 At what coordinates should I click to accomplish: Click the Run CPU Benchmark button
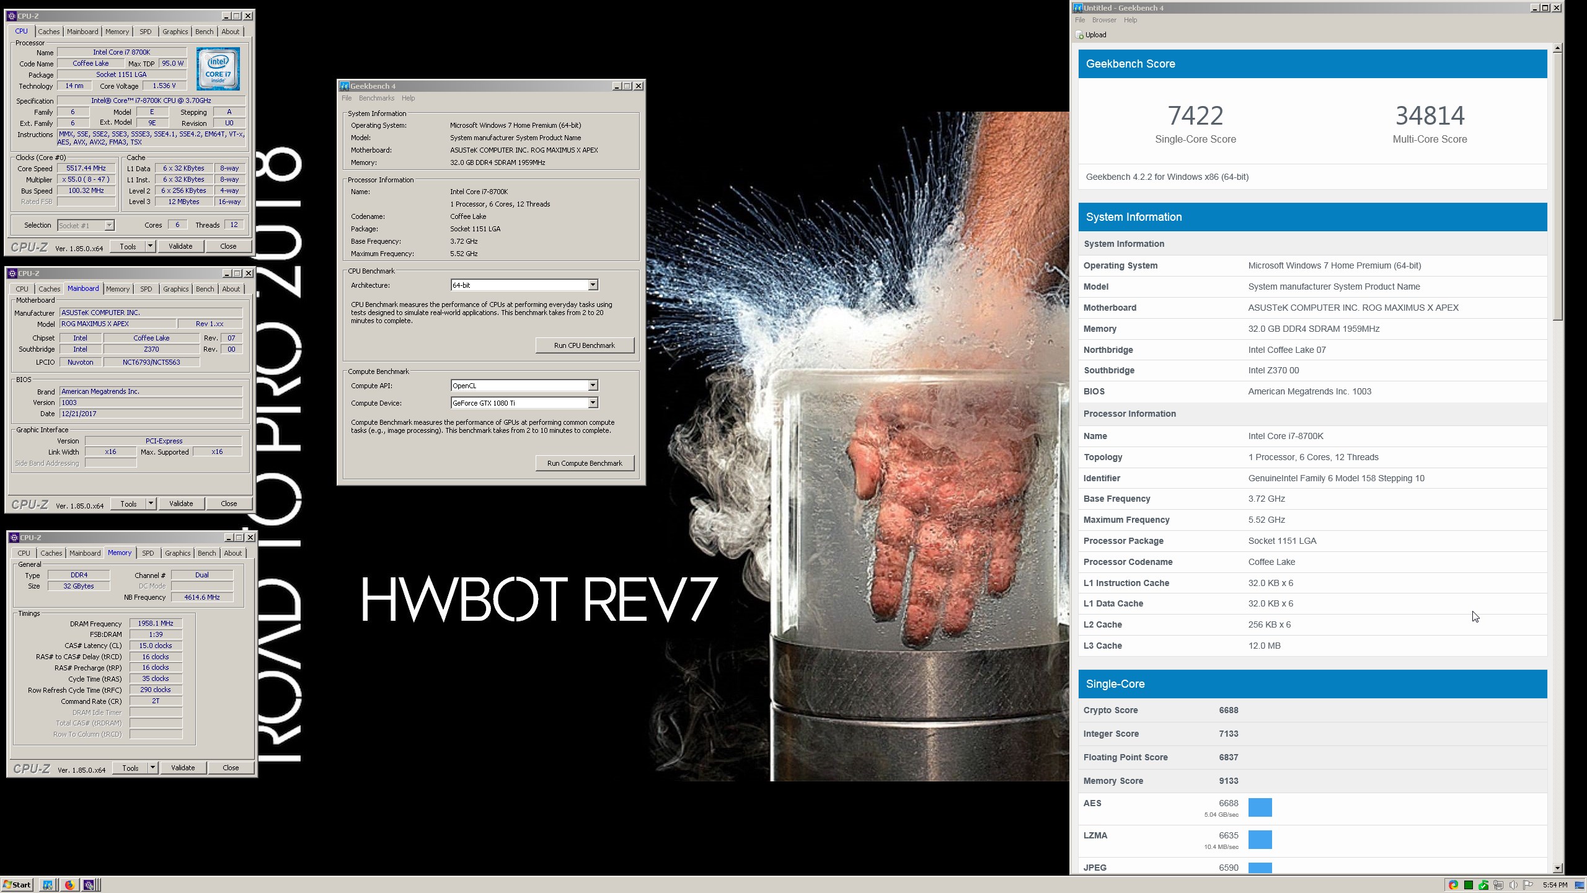point(585,345)
